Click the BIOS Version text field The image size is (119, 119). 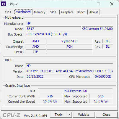tap(69, 71)
